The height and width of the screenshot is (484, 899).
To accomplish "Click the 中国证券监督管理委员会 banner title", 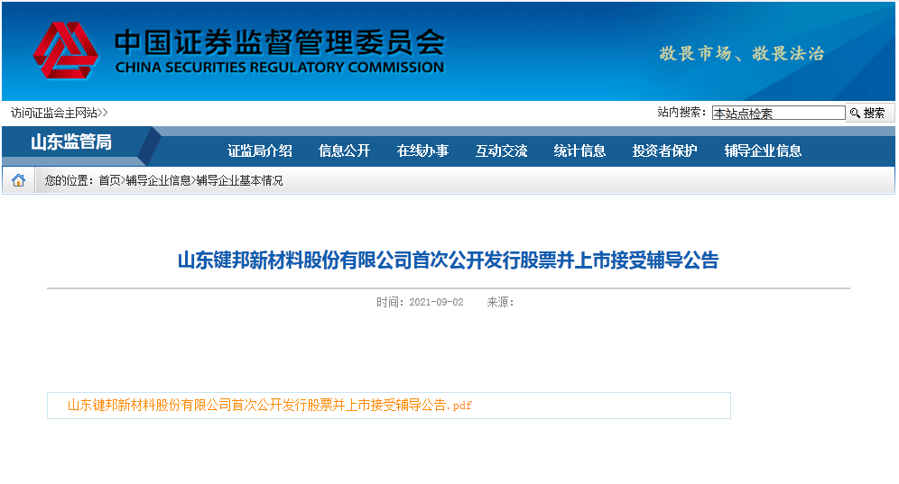I will point(280,43).
